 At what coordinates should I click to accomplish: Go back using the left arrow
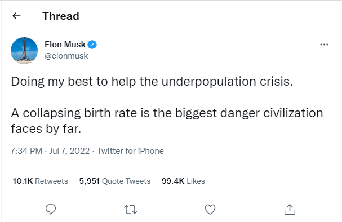tap(16, 16)
